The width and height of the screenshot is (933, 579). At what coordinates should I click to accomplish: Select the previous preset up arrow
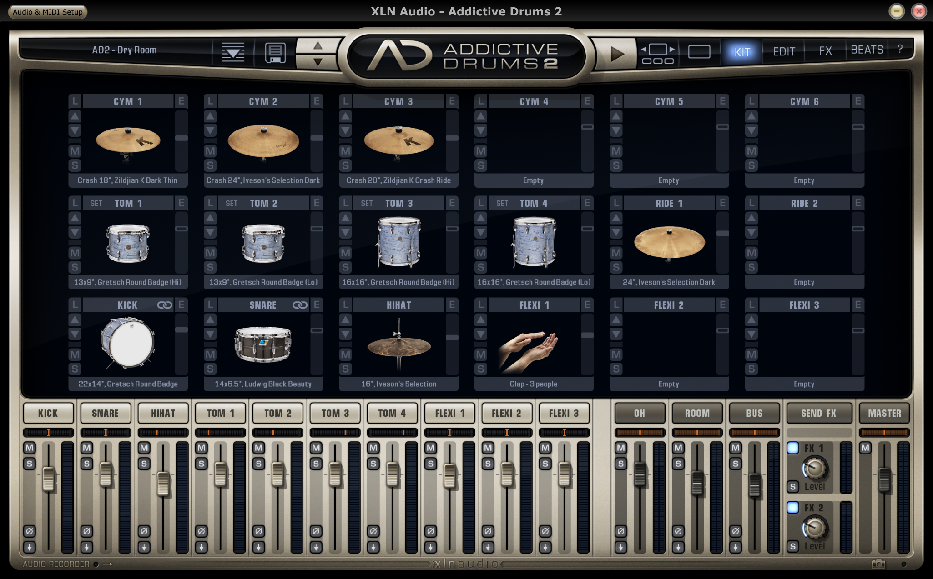click(318, 45)
